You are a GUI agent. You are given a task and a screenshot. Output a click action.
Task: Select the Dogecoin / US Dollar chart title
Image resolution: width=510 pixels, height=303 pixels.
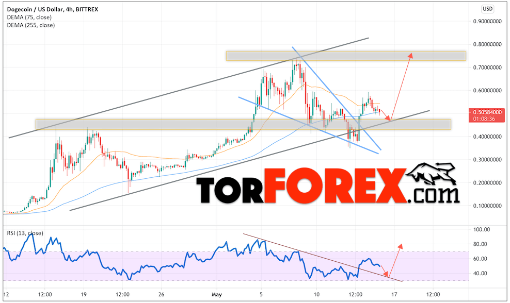click(52, 9)
